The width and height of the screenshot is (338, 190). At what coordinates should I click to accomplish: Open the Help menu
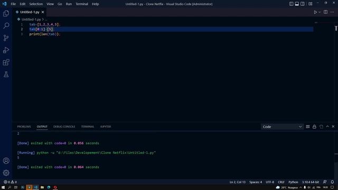click(x=95, y=4)
